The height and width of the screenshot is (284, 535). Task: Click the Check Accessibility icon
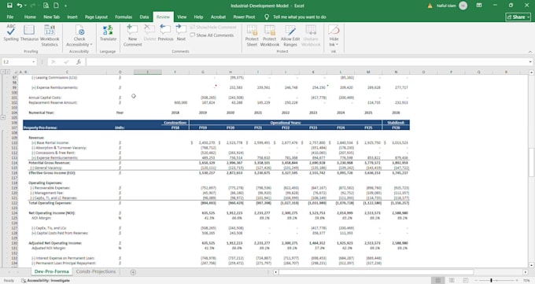click(79, 31)
